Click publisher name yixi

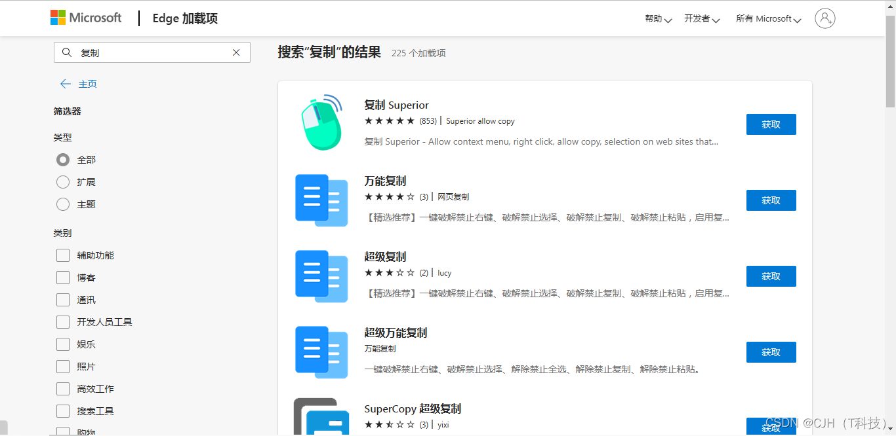pos(443,425)
